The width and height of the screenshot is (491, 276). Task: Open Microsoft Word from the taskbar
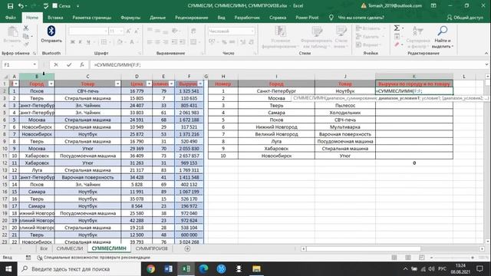168,269
